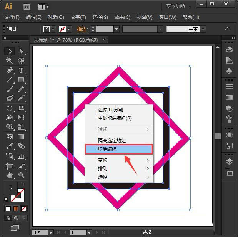
Task: Select the Blend tool
Action: [x=21, y=146]
